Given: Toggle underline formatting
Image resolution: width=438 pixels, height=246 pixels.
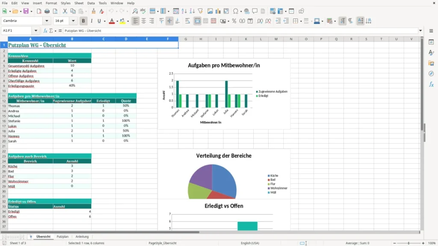Looking at the screenshot, I should pos(99,21).
